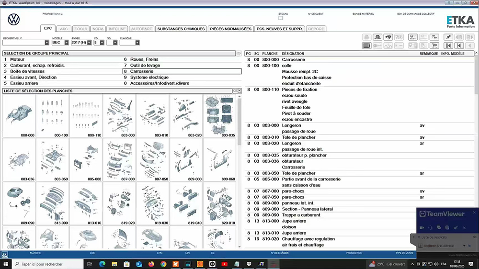Toggle the Stocks checkbox
Screen dimensions: 479x269
tap(281, 18)
